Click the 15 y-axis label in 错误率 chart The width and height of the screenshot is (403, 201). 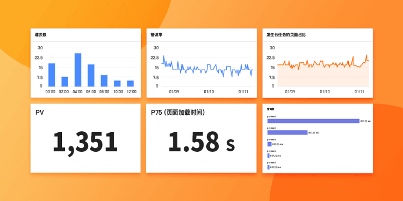(x=156, y=68)
